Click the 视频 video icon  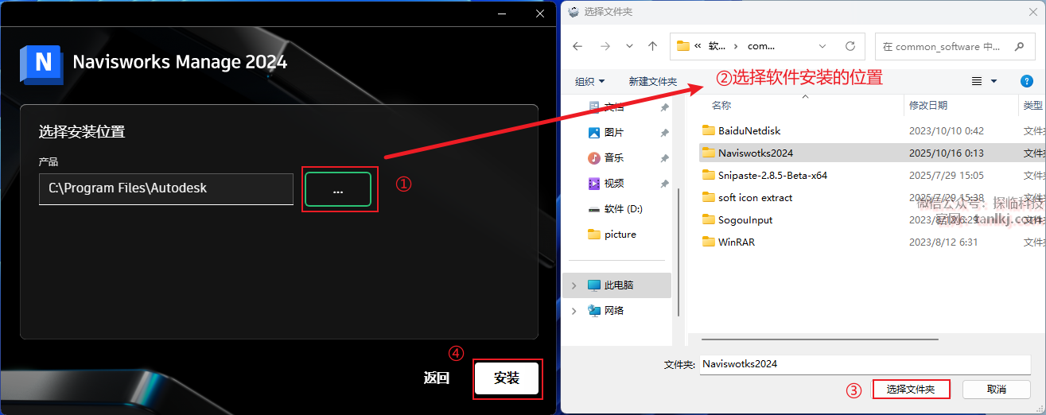pyautogui.click(x=593, y=183)
